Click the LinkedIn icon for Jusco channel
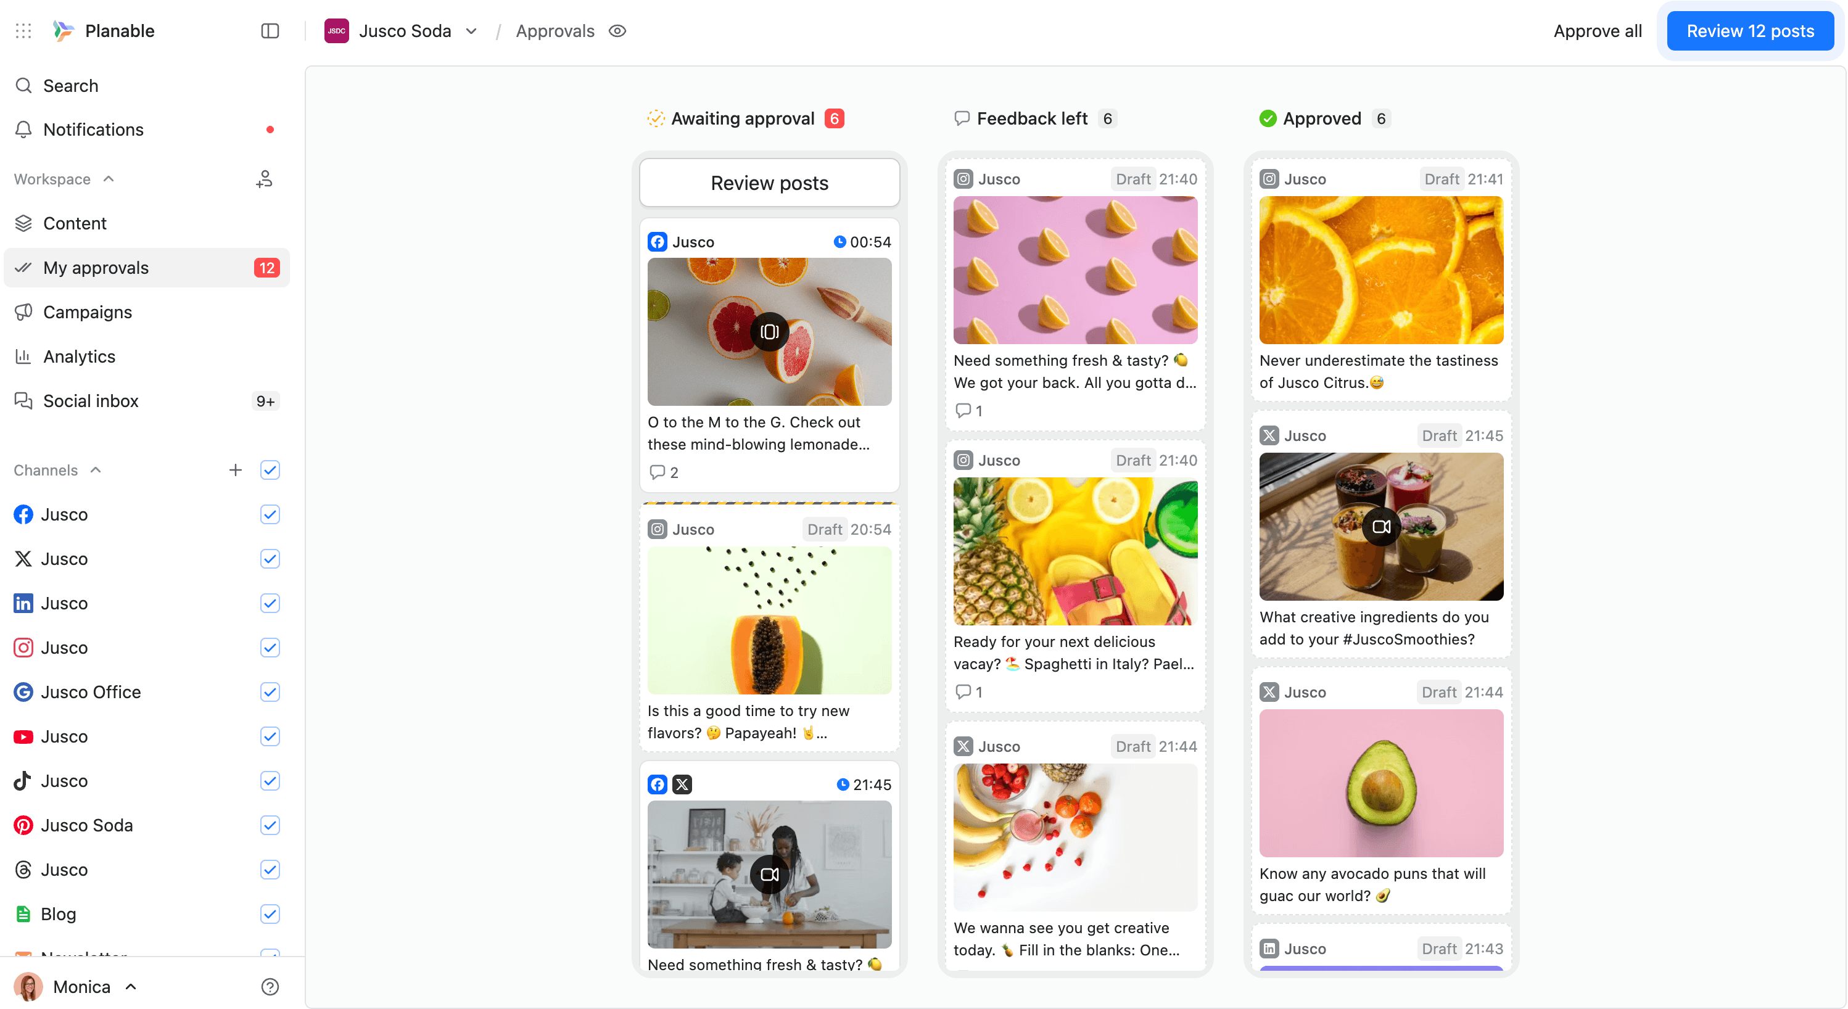The image size is (1848, 1009). pyautogui.click(x=23, y=604)
